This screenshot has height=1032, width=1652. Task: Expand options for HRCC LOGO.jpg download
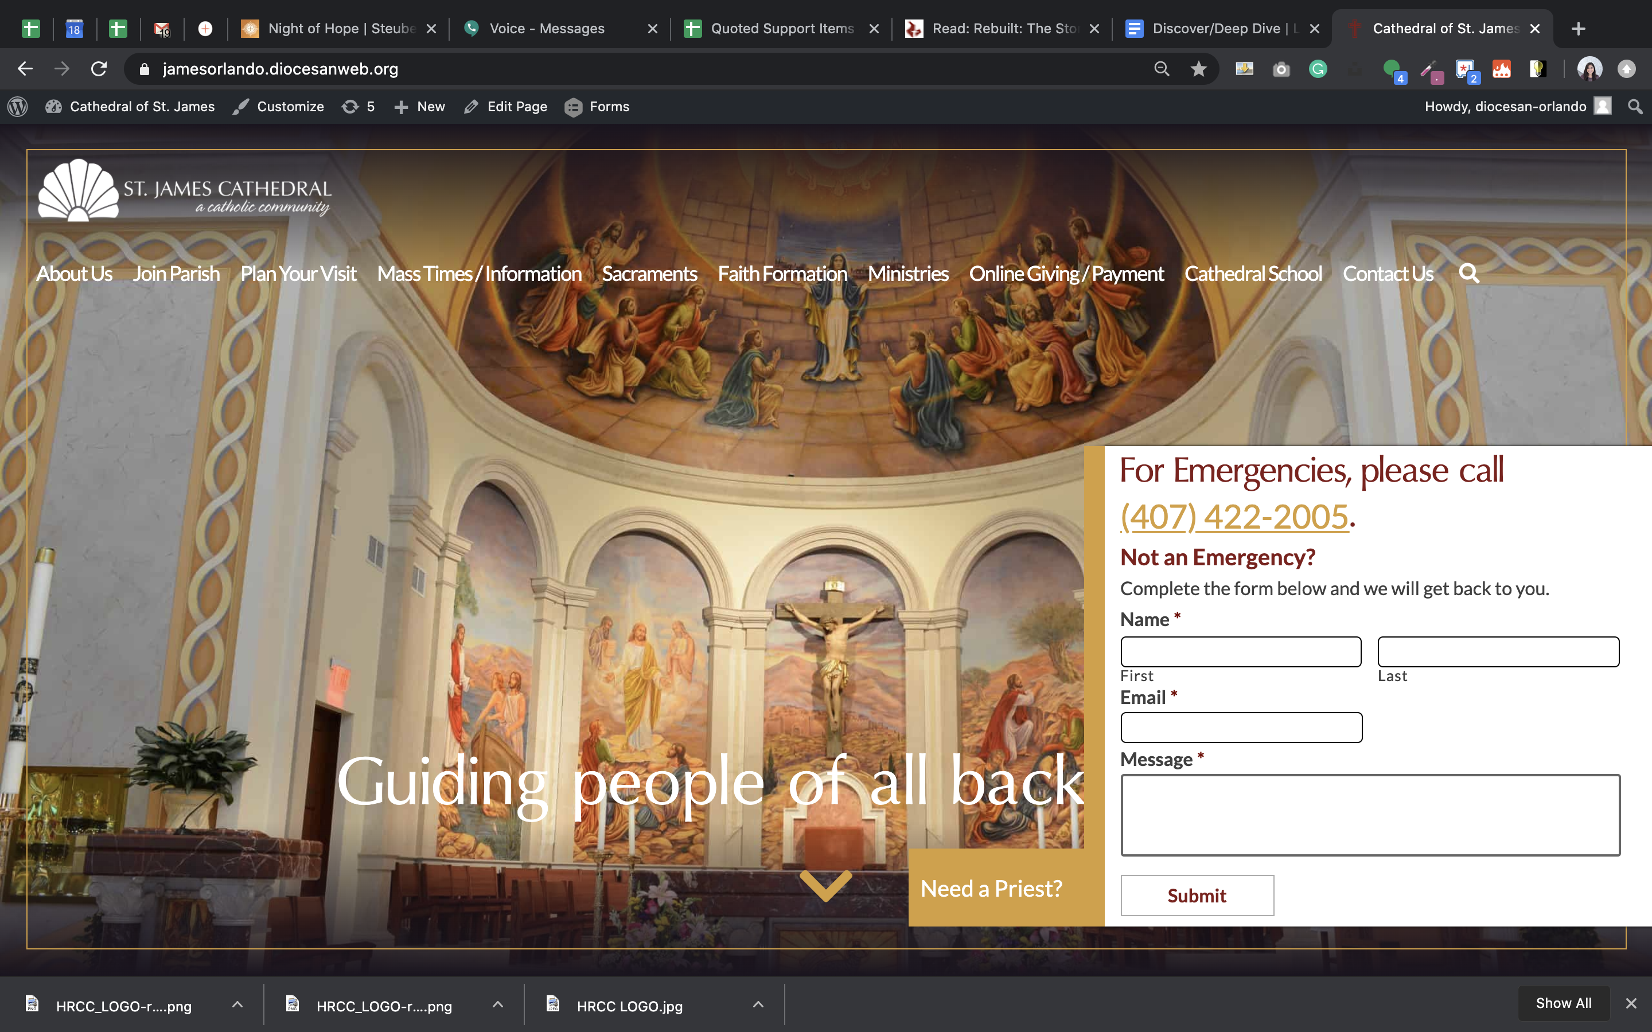[x=758, y=1004]
